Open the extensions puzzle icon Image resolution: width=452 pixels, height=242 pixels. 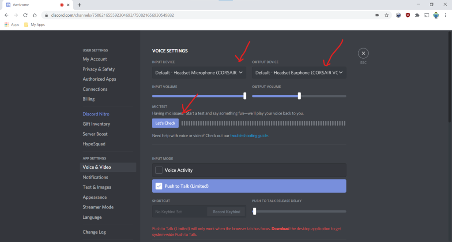[x=417, y=15]
